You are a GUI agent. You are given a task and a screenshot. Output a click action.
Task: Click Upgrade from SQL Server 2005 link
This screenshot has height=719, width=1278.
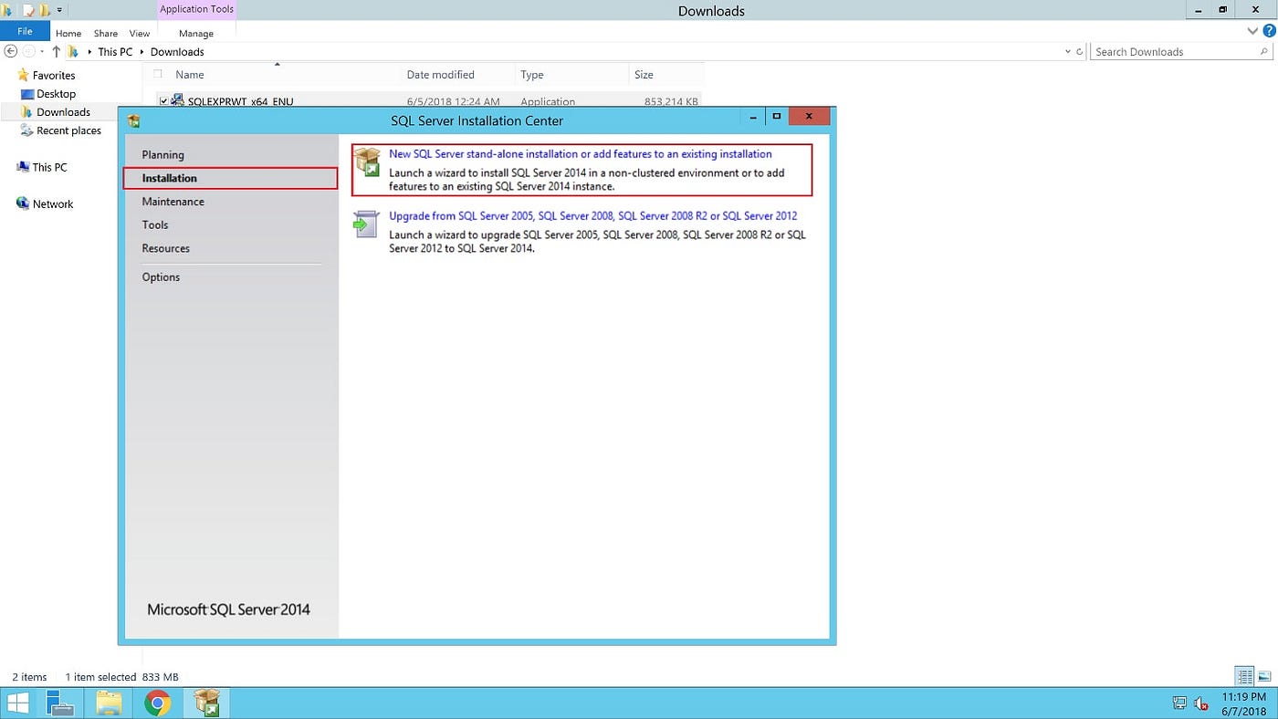point(593,216)
